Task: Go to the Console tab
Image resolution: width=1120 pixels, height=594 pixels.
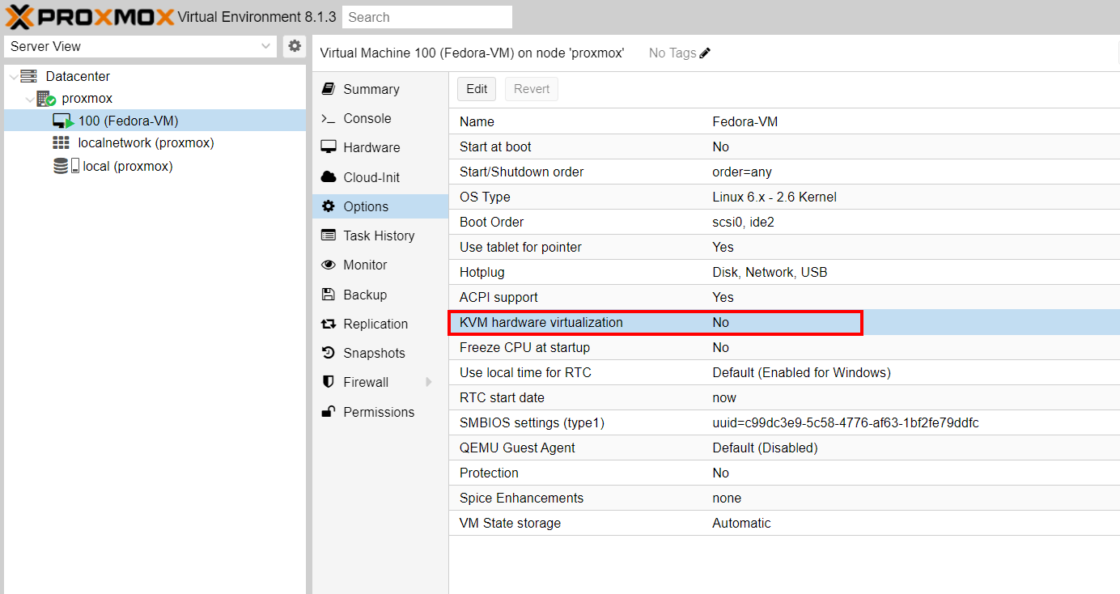Action: [367, 118]
